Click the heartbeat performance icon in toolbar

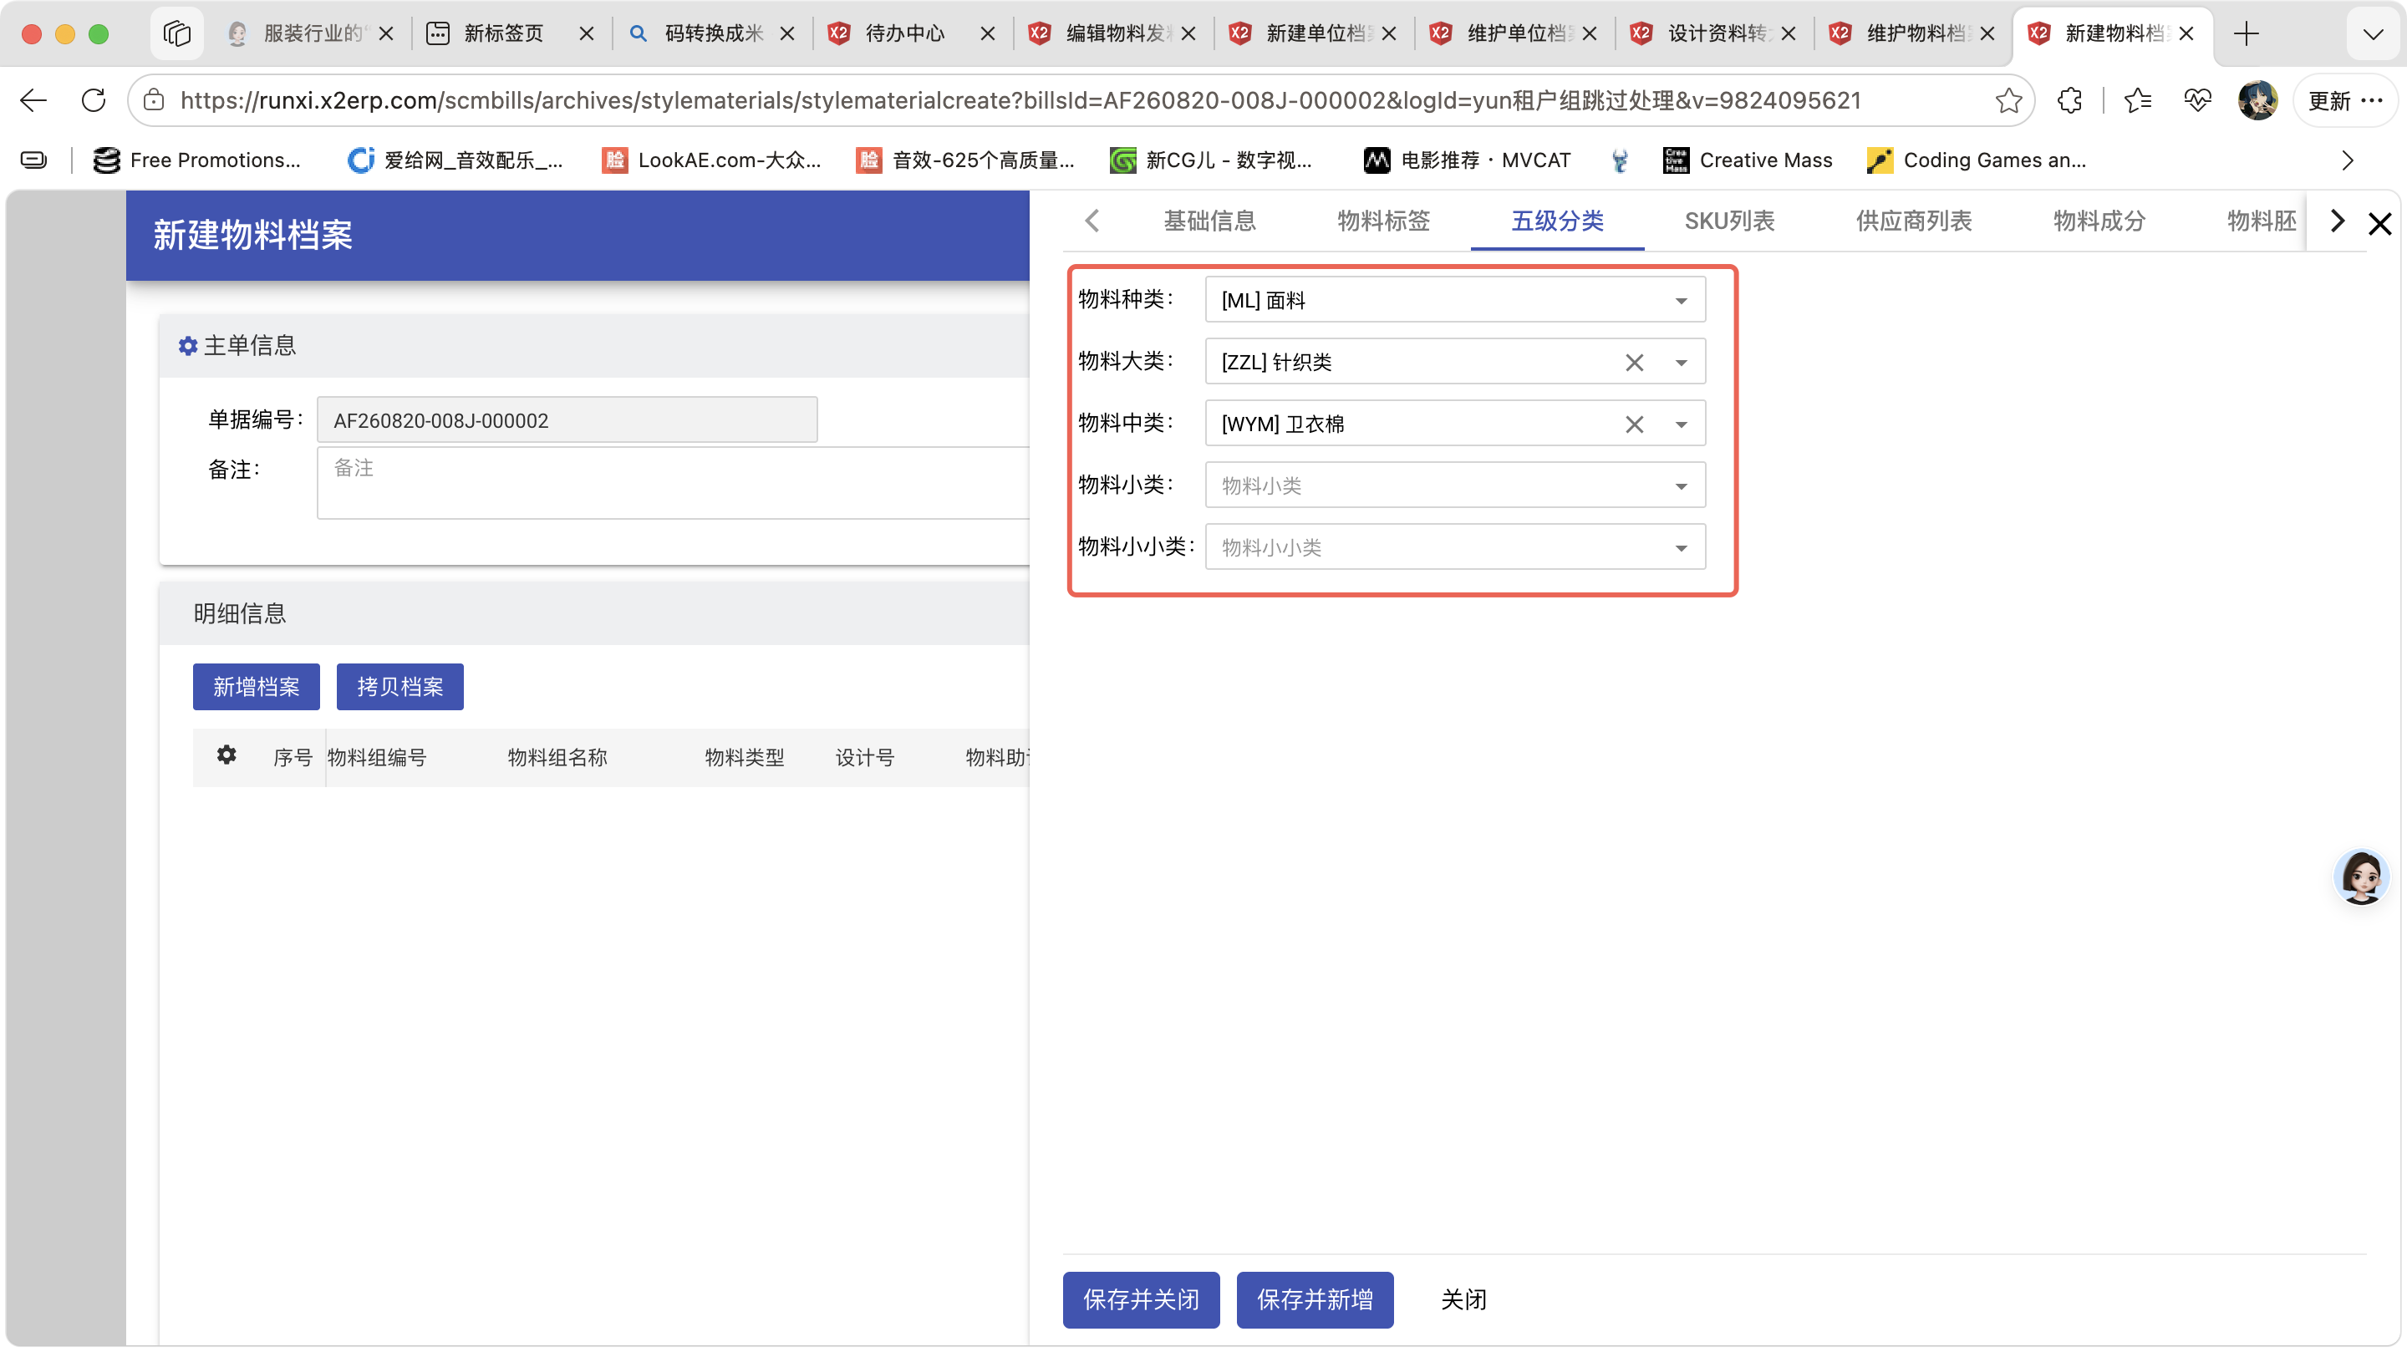[x=2196, y=100]
